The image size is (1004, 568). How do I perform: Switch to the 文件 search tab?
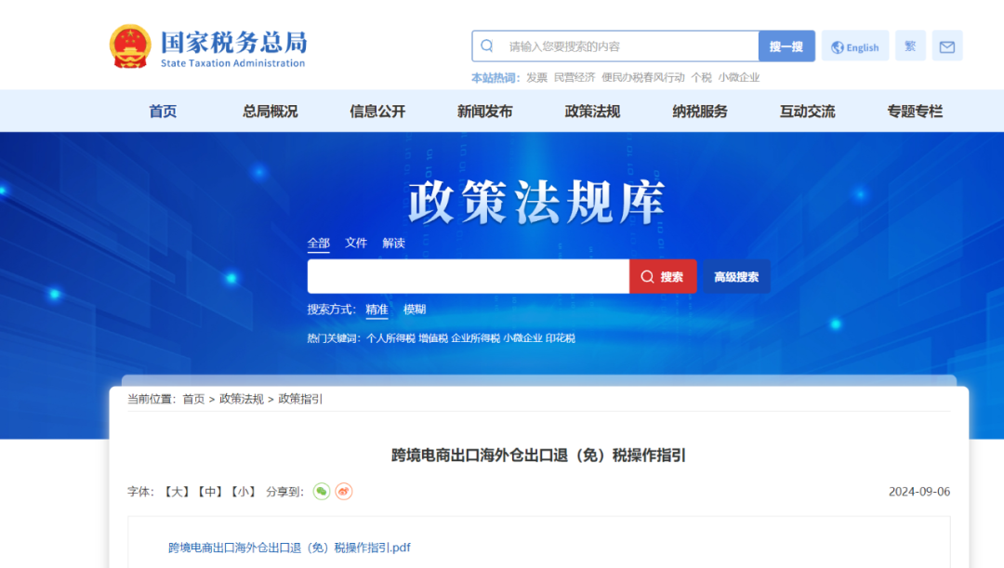(356, 243)
